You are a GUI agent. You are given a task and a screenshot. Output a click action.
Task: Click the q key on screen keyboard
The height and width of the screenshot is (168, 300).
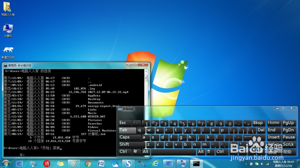[141, 130]
